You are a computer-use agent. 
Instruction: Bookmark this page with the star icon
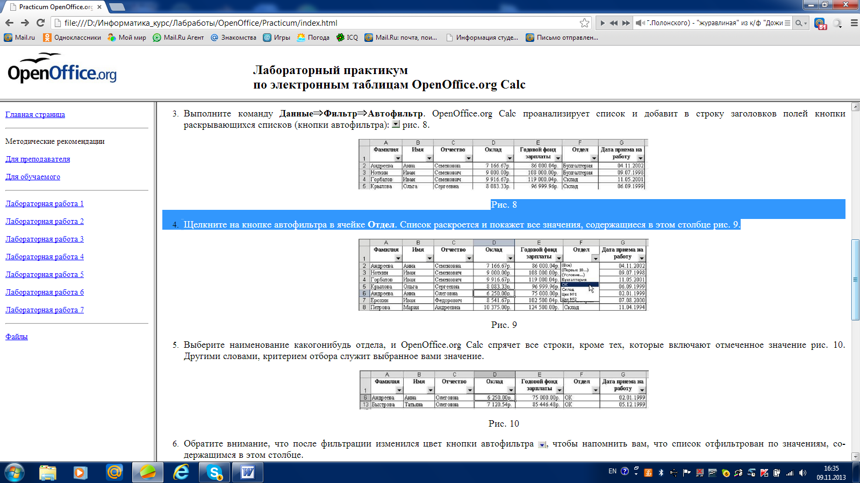pyautogui.click(x=584, y=23)
